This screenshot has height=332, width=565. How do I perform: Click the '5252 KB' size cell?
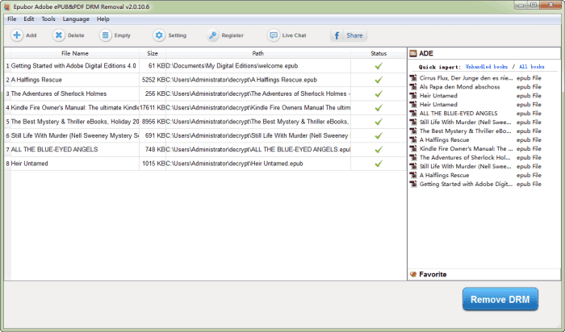[x=153, y=80]
